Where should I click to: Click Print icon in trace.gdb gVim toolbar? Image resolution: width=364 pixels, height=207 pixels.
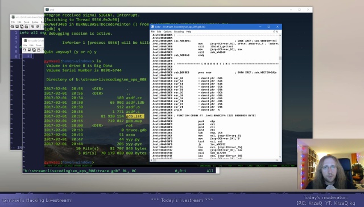point(39,50)
